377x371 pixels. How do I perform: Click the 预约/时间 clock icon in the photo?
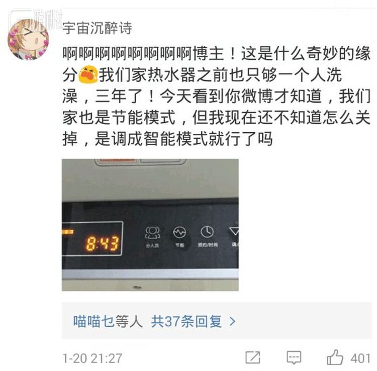pos(207,232)
